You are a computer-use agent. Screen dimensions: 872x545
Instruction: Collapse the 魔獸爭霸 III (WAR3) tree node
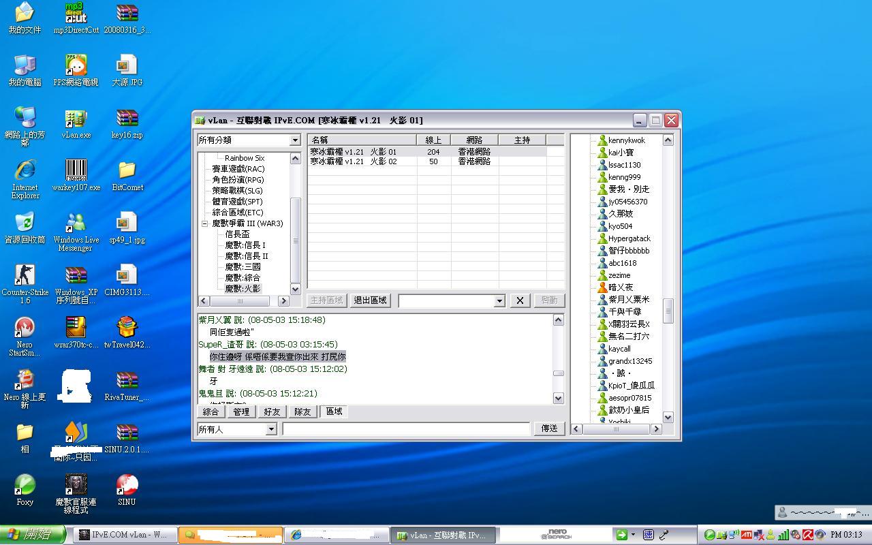pyautogui.click(x=204, y=223)
